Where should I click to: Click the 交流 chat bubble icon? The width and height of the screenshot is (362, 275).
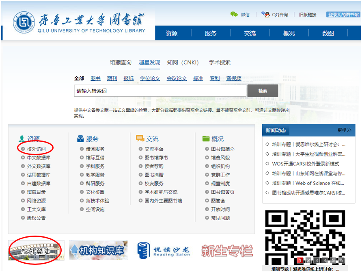coord(140,139)
